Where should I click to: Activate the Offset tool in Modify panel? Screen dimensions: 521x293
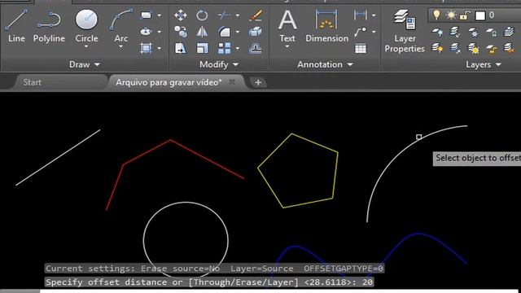pos(255,49)
